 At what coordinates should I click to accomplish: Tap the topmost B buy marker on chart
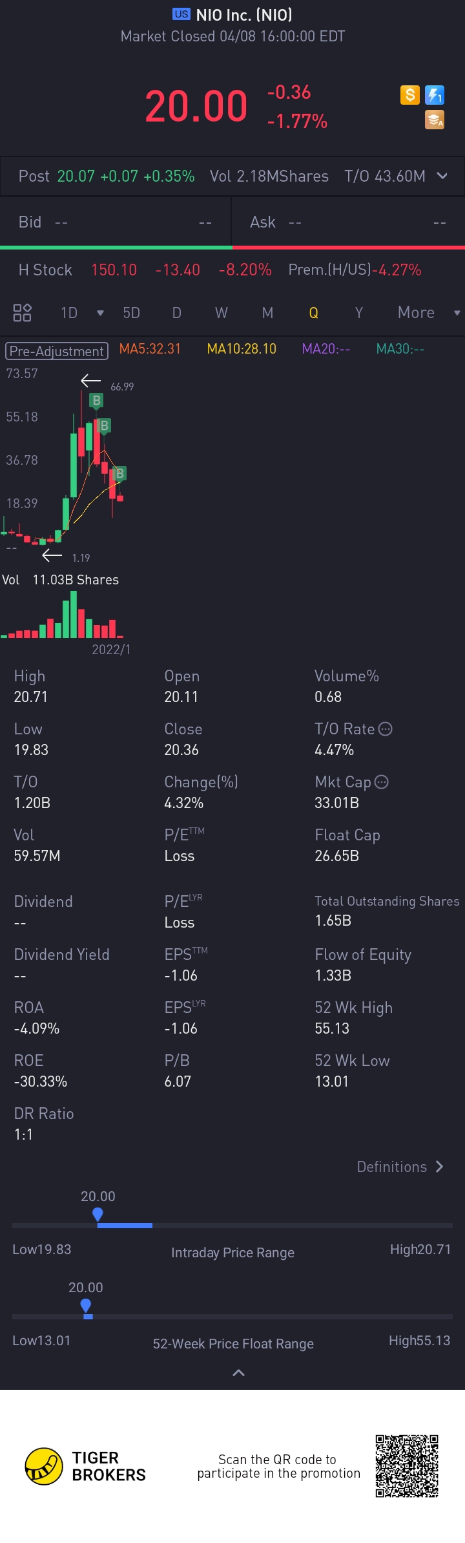[x=96, y=400]
